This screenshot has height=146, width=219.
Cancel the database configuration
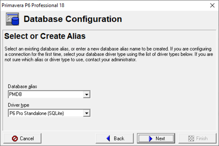coord(22,138)
